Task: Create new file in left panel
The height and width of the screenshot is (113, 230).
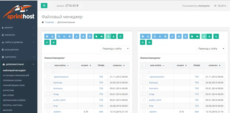Action: click(x=96, y=36)
